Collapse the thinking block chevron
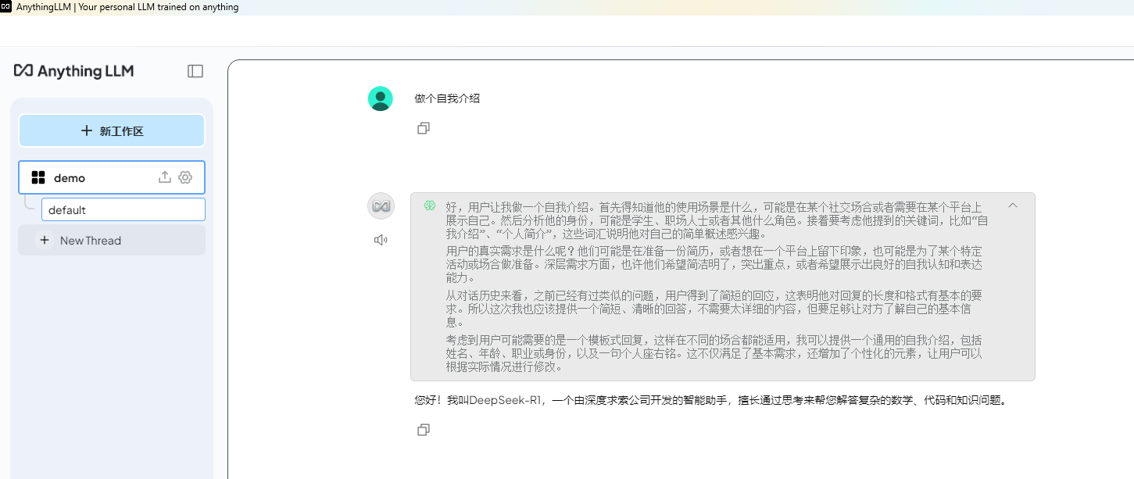This screenshot has height=479, width=1134. 1013,206
